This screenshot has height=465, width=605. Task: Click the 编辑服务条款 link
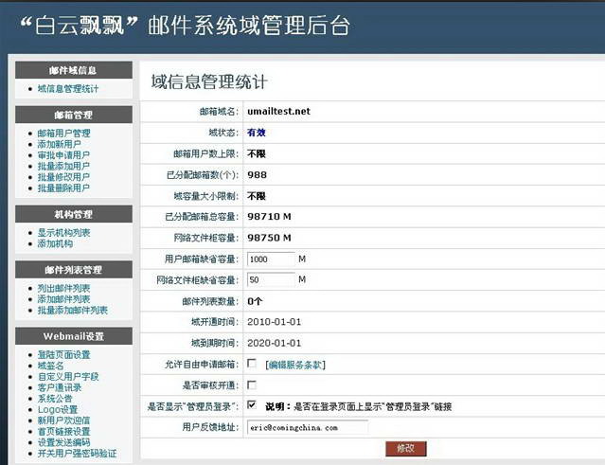(295, 365)
